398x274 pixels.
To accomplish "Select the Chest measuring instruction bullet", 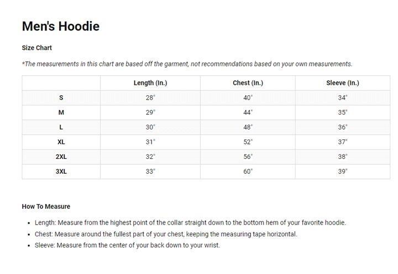I will (x=166, y=234).
